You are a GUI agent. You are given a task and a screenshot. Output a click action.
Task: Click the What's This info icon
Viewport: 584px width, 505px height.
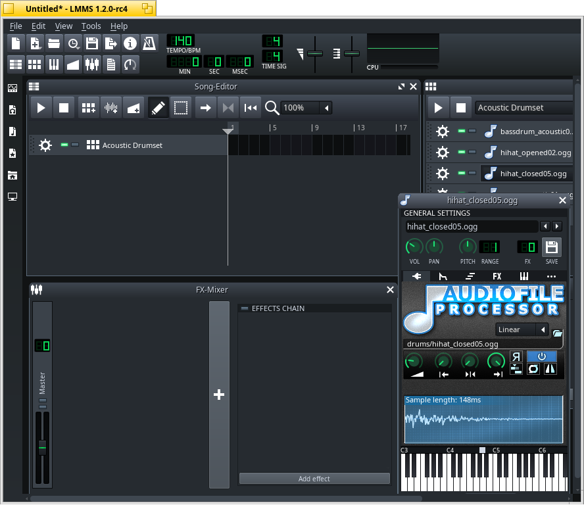[130, 43]
